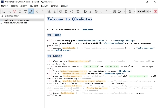The image size is (158, 108).
Task: Open the 脚本(S) menu
Action: click(44, 6)
